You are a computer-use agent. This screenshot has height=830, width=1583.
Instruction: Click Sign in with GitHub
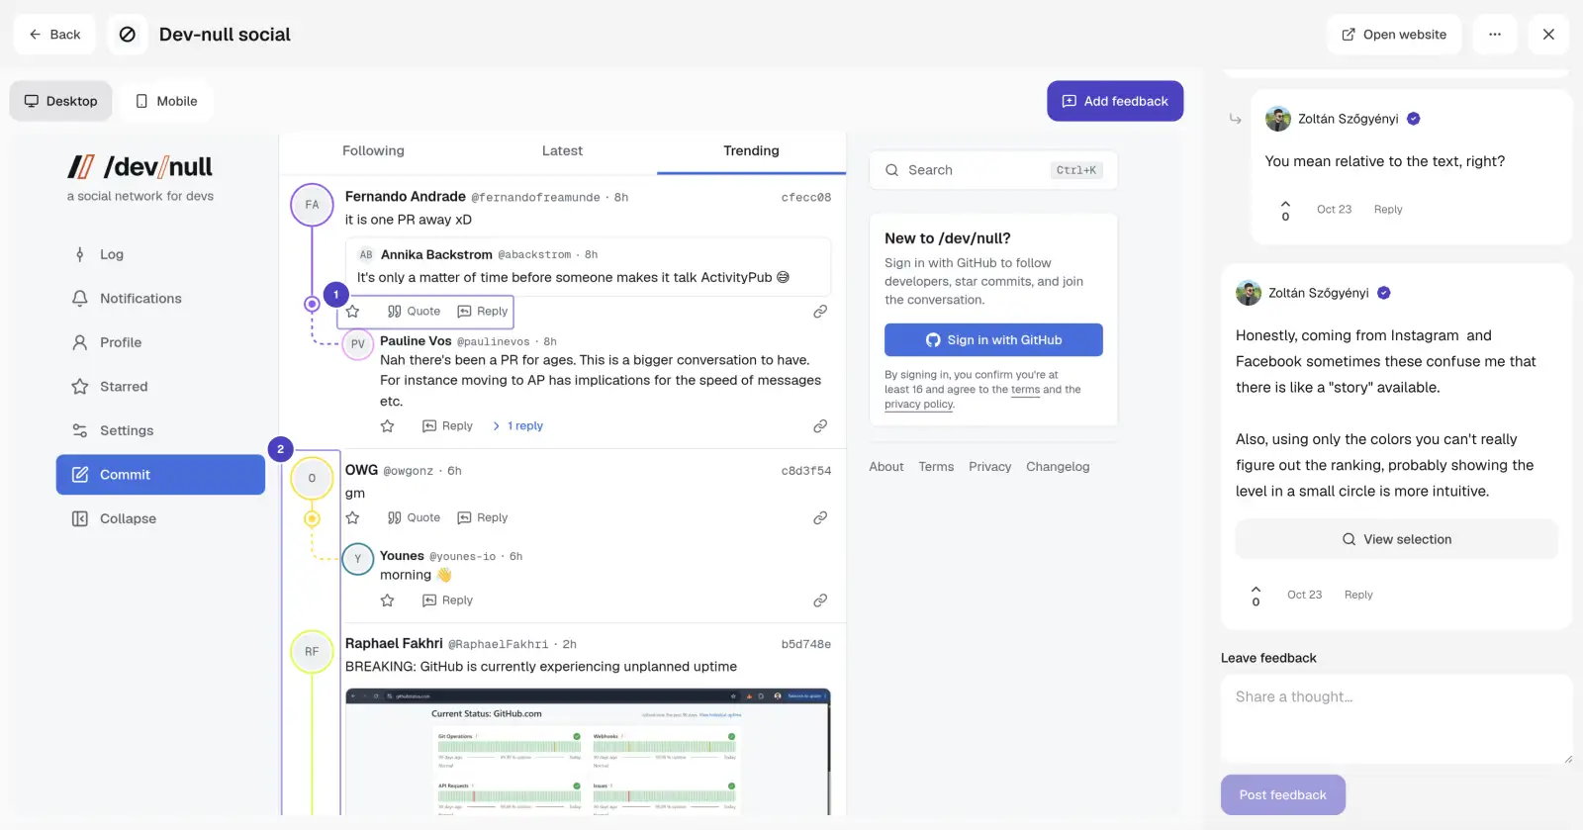click(993, 340)
